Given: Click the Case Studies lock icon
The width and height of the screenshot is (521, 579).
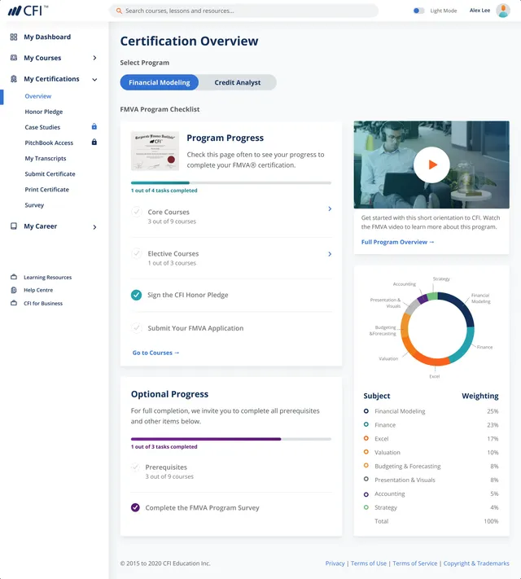Looking at the screenshot, I should click(94, 127).
